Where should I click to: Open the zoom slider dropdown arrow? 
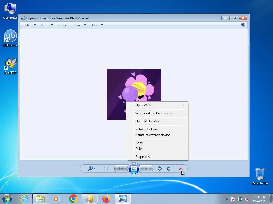[95, 169]
